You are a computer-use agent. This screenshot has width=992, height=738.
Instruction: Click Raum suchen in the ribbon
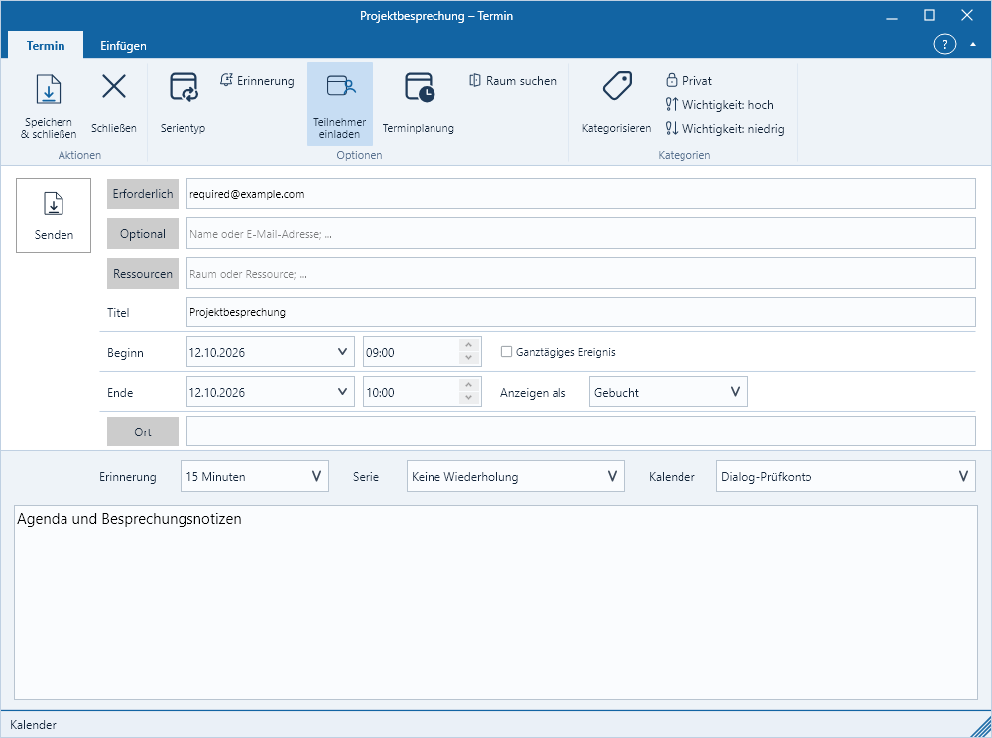513,81
